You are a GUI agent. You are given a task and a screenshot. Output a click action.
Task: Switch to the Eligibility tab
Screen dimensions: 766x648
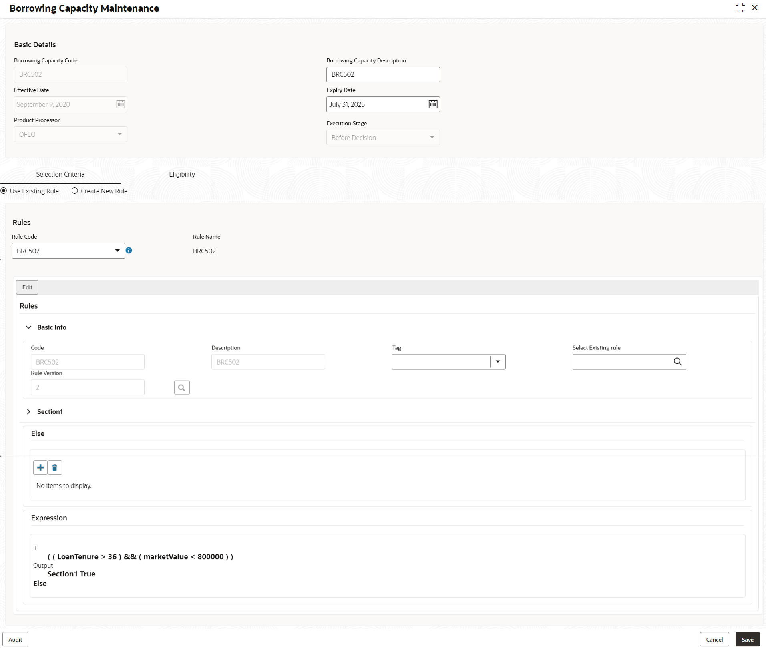[182, 174]
